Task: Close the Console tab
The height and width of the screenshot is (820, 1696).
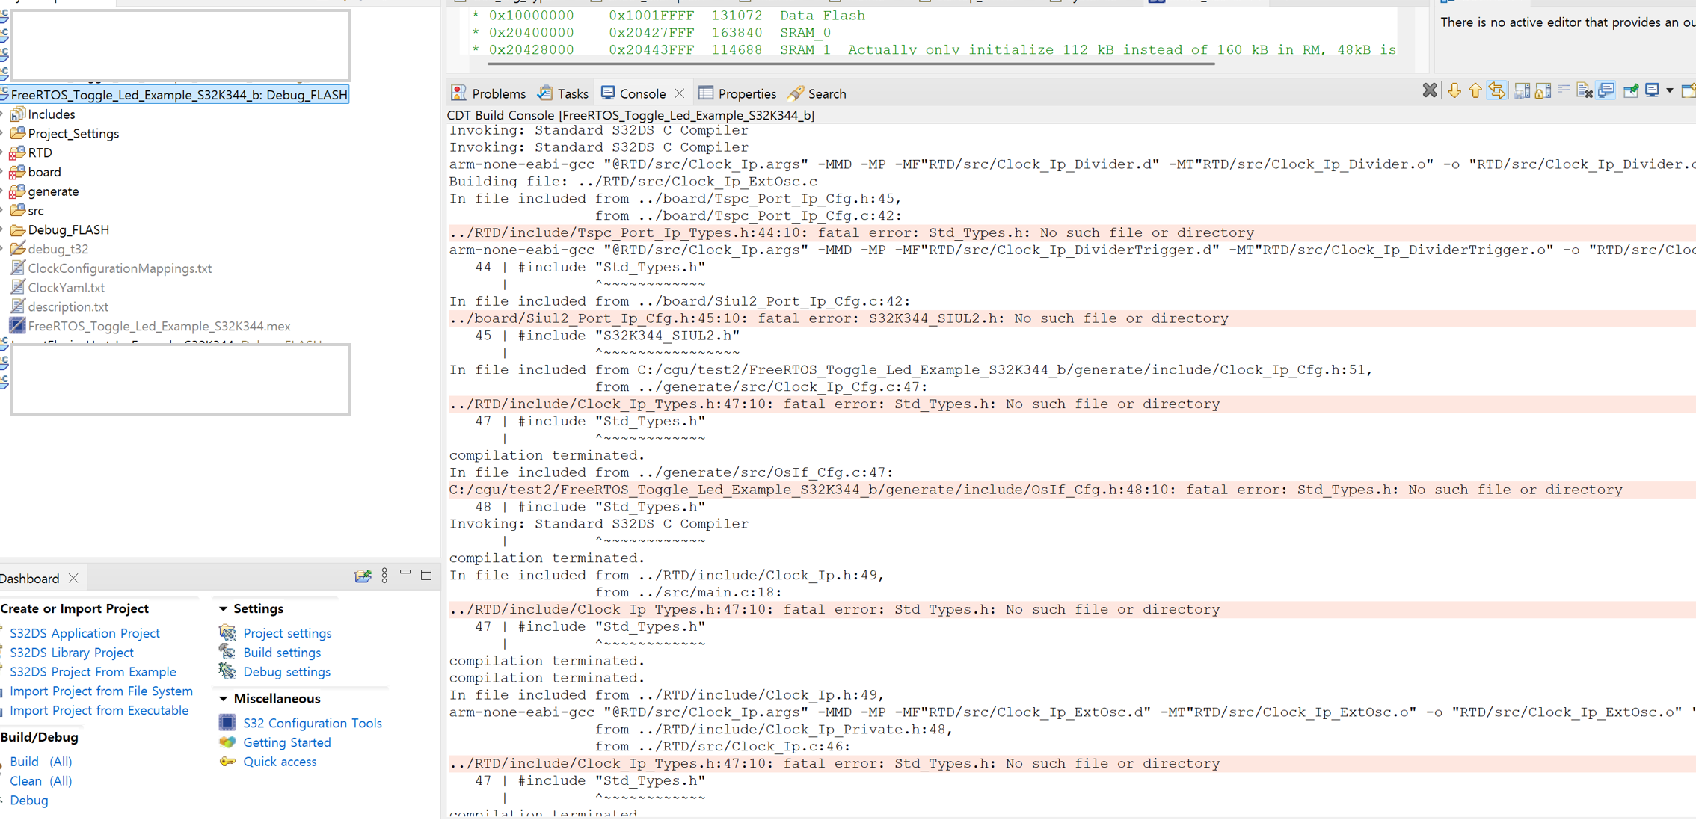Action: [x=679, y=93]
